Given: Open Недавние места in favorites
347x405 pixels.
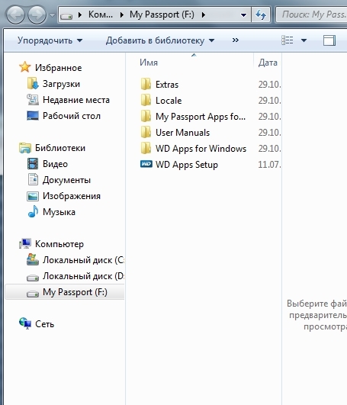Looking at the screenshot, I should (76, 100).
